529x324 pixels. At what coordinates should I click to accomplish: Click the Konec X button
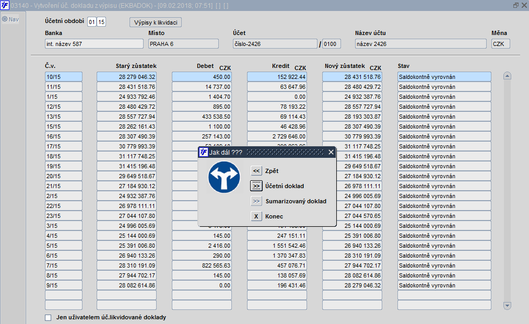click(x=256, y=216)
